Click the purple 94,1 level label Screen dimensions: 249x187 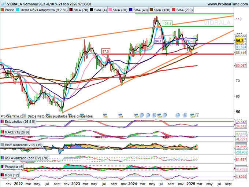[158, 41]
